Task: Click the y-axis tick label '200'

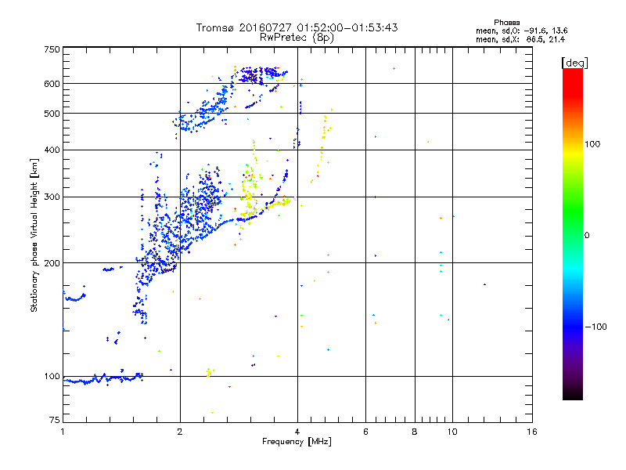Action: pyautogui.click(x=52, y=263)
